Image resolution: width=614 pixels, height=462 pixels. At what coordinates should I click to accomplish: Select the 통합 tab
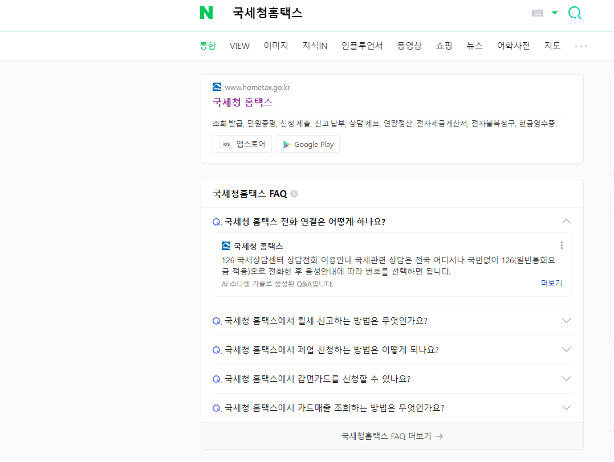click(208, 46)
